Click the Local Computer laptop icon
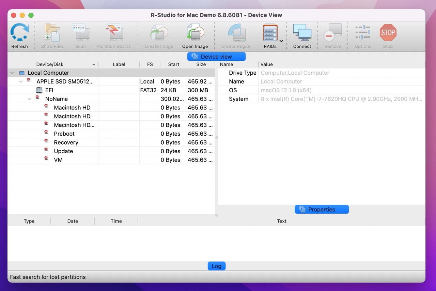This screenshot has height=291, width=436. tap(22, 73)
